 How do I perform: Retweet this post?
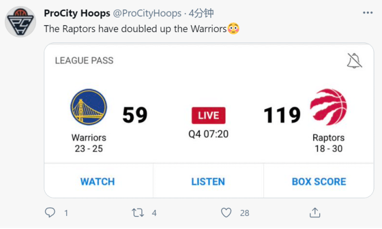point(138,213)
